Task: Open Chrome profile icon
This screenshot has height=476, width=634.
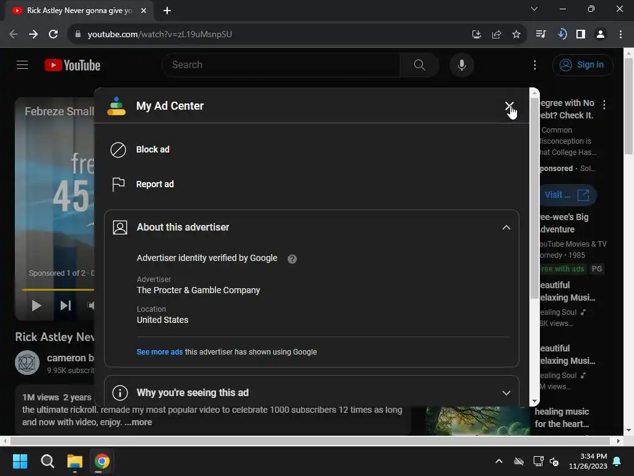Action: [x=601, y=35]
